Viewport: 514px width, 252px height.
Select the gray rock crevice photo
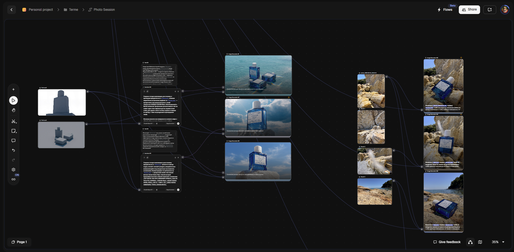(x=371, y=127)
